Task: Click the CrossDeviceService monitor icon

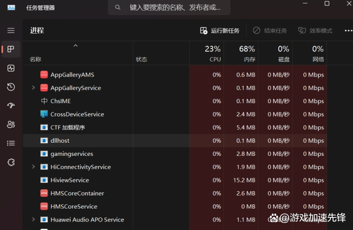Action: pyautogui.click(x=44, y=114)
